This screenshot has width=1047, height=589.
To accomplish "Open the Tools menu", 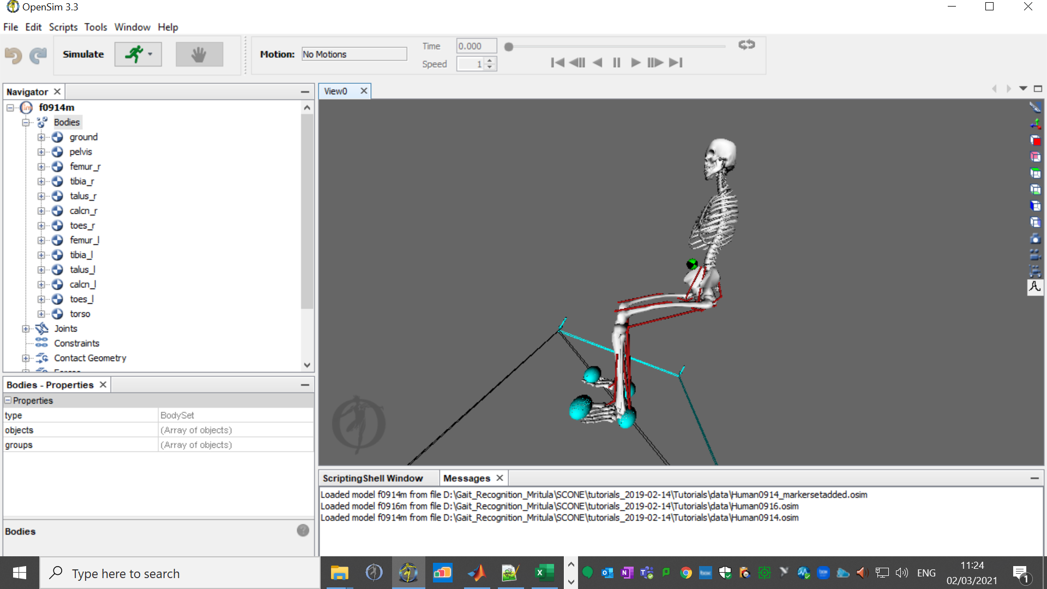I will click(95, 27).
